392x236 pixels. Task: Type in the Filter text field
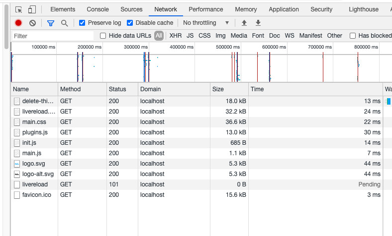52,36
